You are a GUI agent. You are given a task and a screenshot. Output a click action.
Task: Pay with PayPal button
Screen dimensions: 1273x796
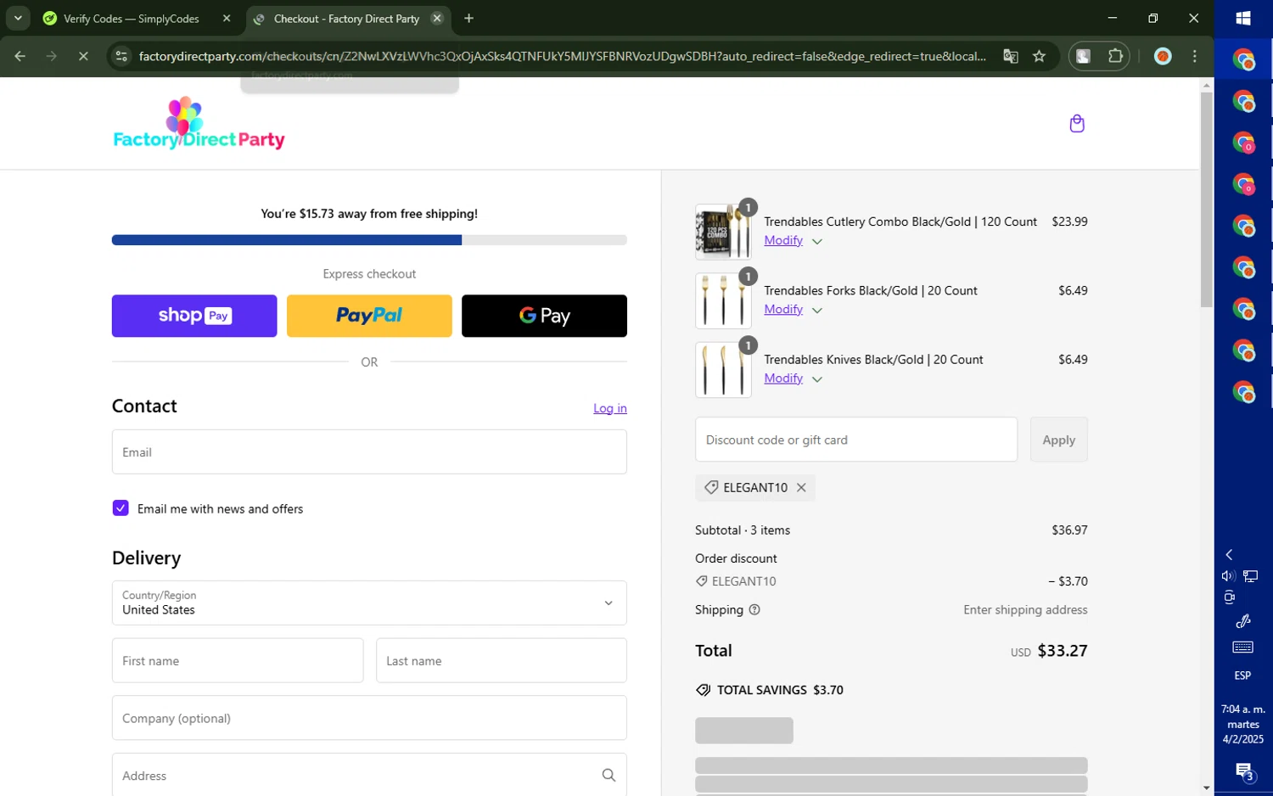(369, 316)
